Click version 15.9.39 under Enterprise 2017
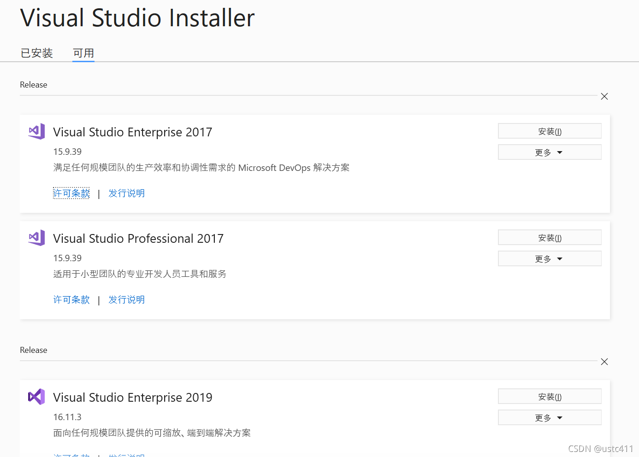Screen dimensions: 639x457 (67, 152)
